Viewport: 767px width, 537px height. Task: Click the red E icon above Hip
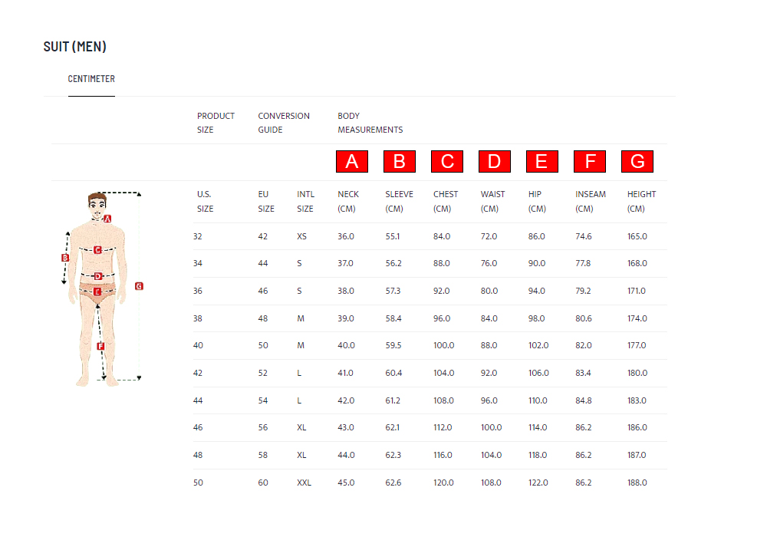click(x=542, y=161)
